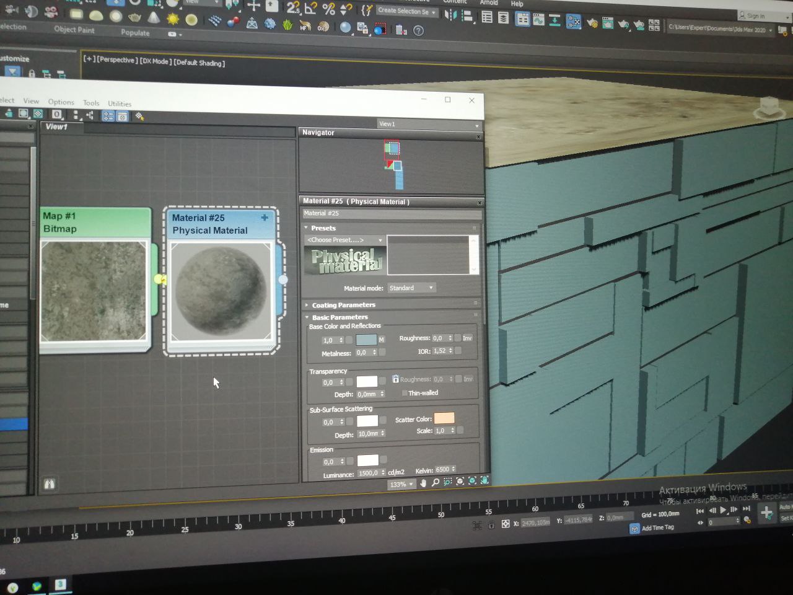The height and width of the screenshot is (595, 793).
Task: Click the Material #25 sphere preview
Action: (221, 291)
